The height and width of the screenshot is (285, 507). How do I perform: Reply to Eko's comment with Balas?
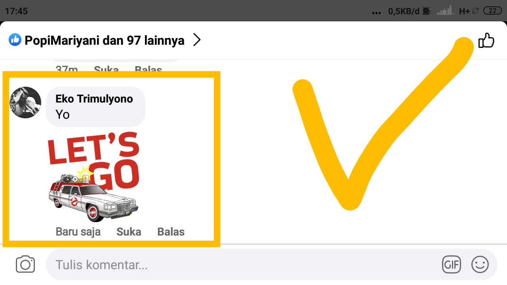[171, 232]
